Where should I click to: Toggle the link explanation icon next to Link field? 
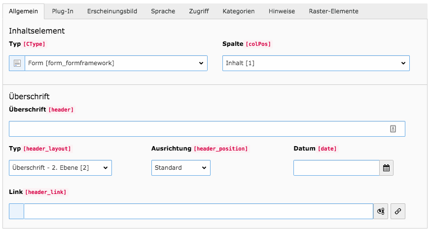coord(381,211)
